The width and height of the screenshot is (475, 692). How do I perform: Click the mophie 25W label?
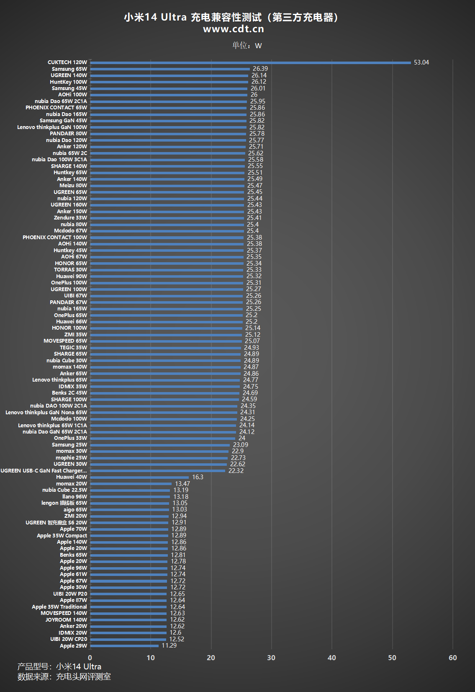[x=72, y=458]
